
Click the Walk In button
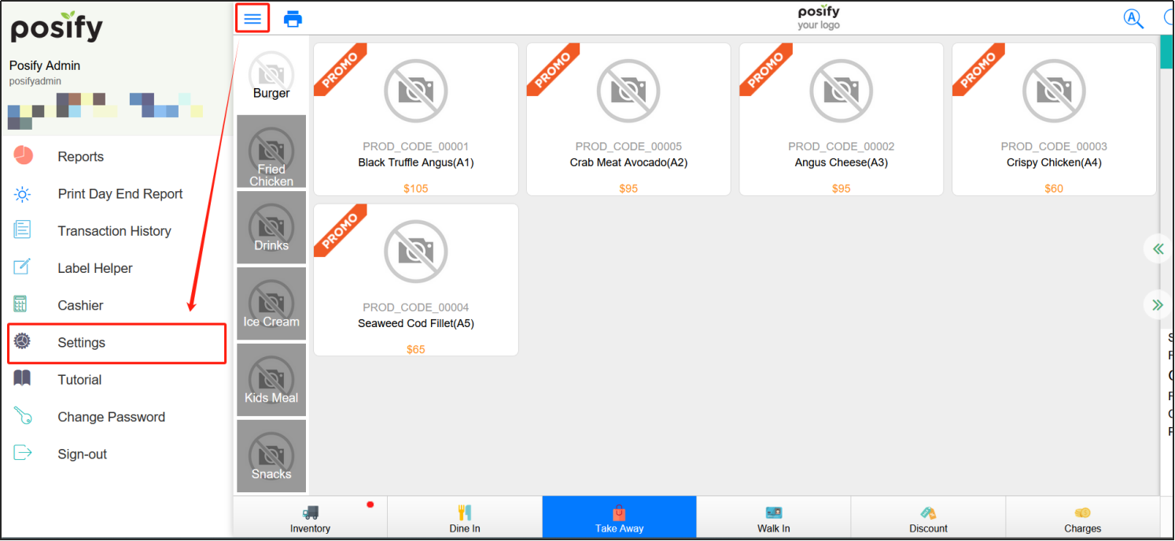pyautogui.click(x=774, y=518)
